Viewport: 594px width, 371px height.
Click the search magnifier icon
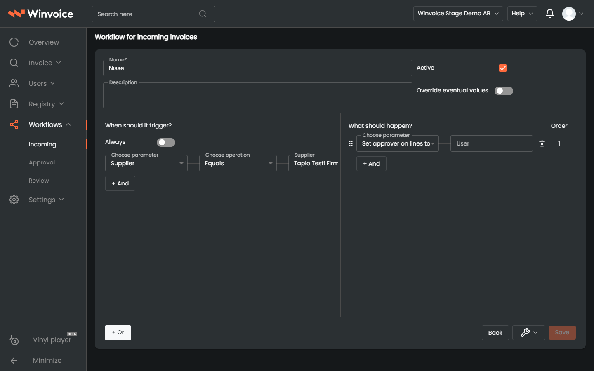pyautogui.click(x=203, y=14)
